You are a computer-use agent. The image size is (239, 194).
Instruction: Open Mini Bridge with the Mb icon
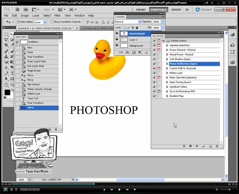26,10
